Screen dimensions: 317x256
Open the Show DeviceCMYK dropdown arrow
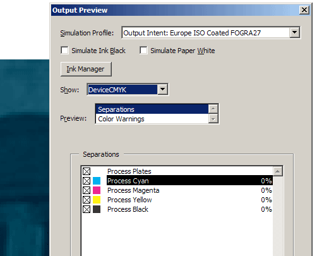pos(162,90)
